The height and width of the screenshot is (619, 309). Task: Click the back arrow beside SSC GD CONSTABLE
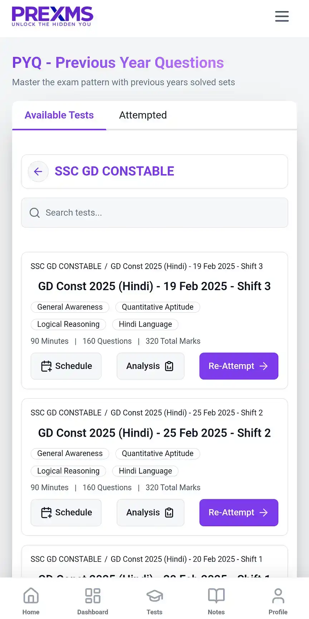tap(38, 172)
